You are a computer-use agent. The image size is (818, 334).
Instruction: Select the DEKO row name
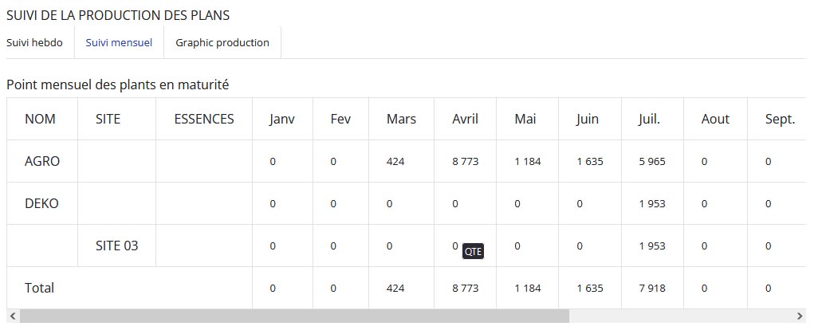41,203
